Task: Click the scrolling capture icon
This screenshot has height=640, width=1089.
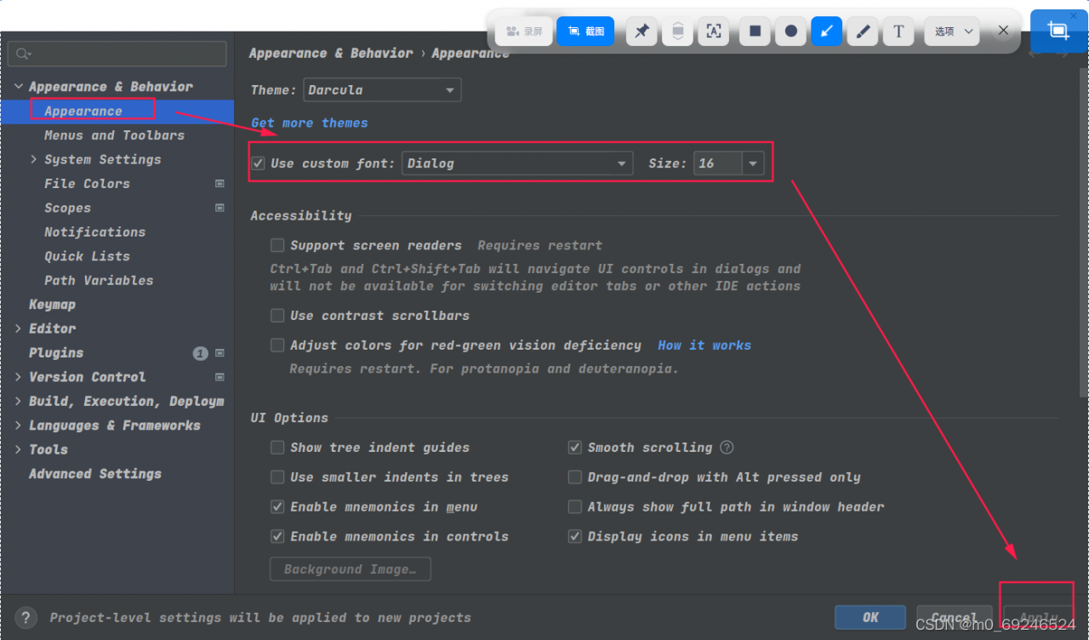Action: click(677, 31)
